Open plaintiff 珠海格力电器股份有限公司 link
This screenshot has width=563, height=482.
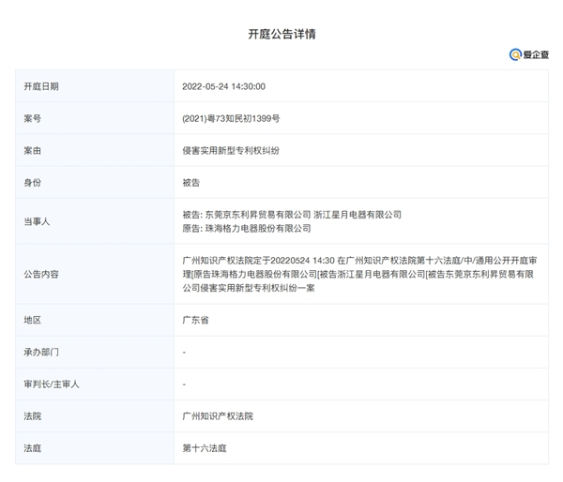pos(258,228)
